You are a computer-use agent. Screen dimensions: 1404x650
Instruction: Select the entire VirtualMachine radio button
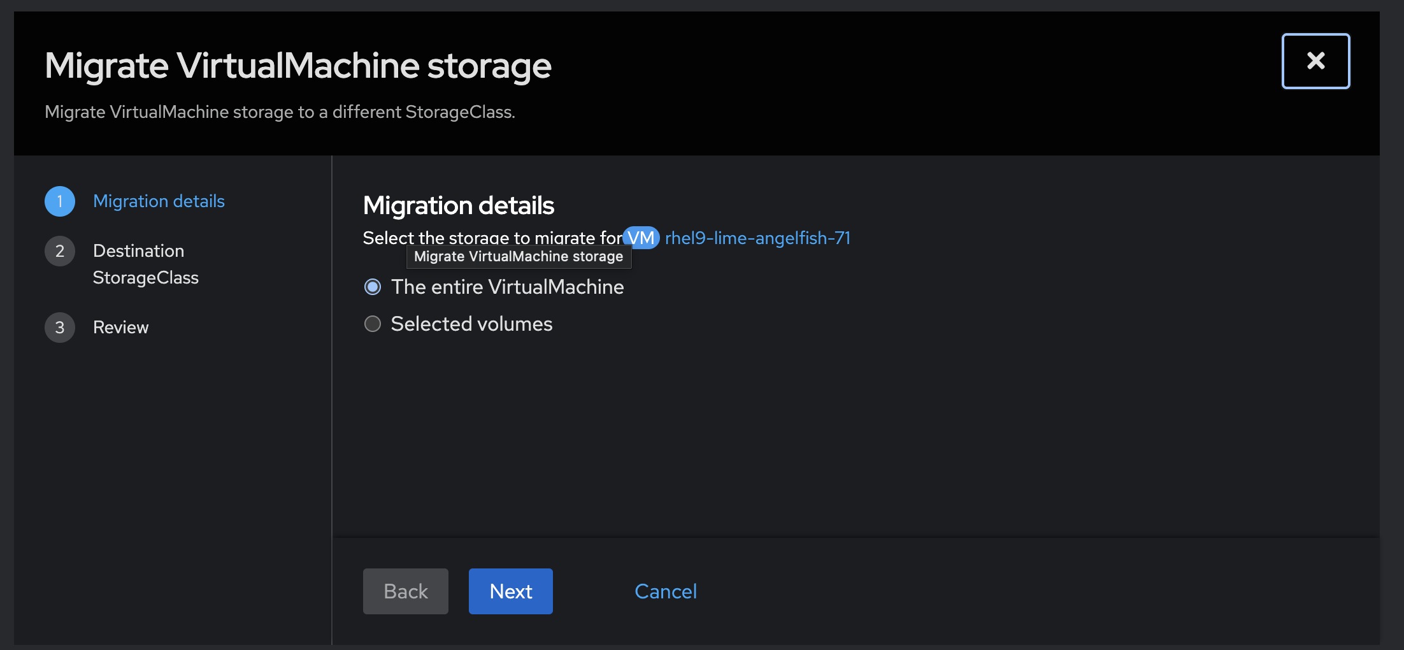pyautogui.click(x=373, y=287)
